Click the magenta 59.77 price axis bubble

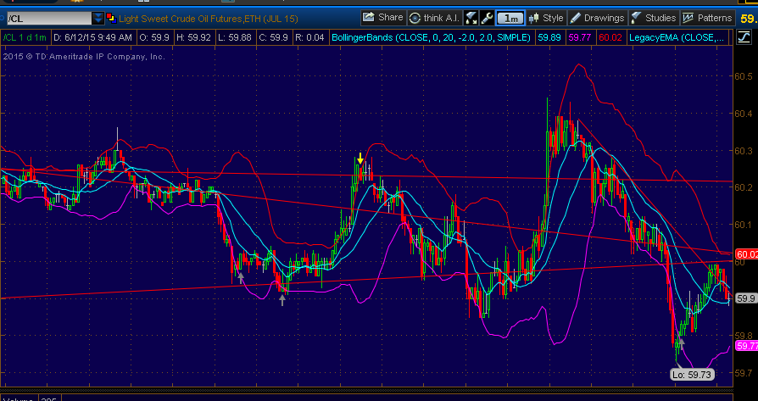[x=746, y=345]
